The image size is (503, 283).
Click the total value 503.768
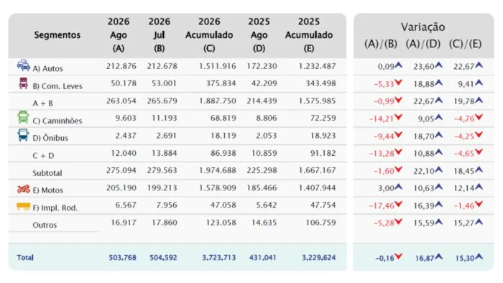click(123, 257)
